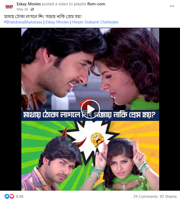Click the blue Like reaction icon
Viewport: 180px width, 200px height.
coord(7,196)
